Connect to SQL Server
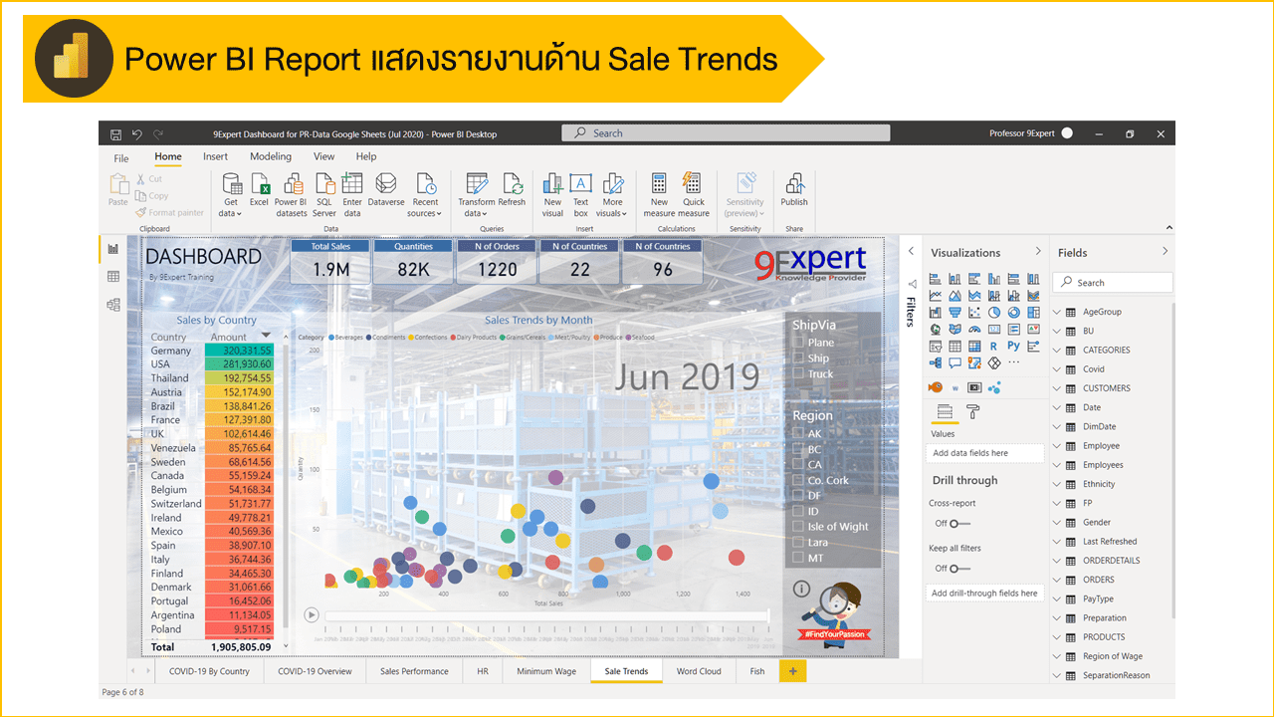This screenshot has height=717, width=1274. pyautogui.click(x=324, y=194)
